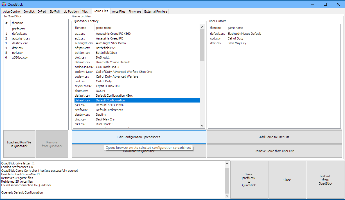Select Call of Duty Advanced Warfare XBox One
The image size is (345, 200).
click(x=137, y=72)
